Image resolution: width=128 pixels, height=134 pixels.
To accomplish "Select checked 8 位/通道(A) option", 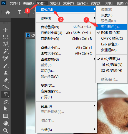I will (x=112, y=59).
